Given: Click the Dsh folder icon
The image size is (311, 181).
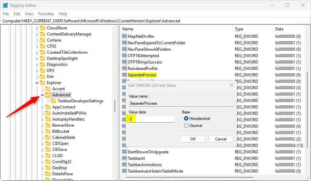Looking at the screenshot, I should [43, 77].
